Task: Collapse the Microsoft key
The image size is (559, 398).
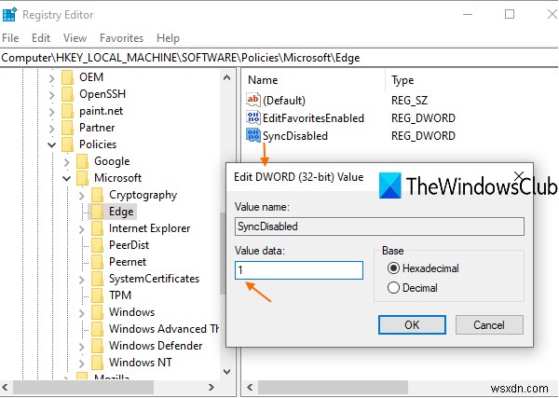Action: pos(67,178)
